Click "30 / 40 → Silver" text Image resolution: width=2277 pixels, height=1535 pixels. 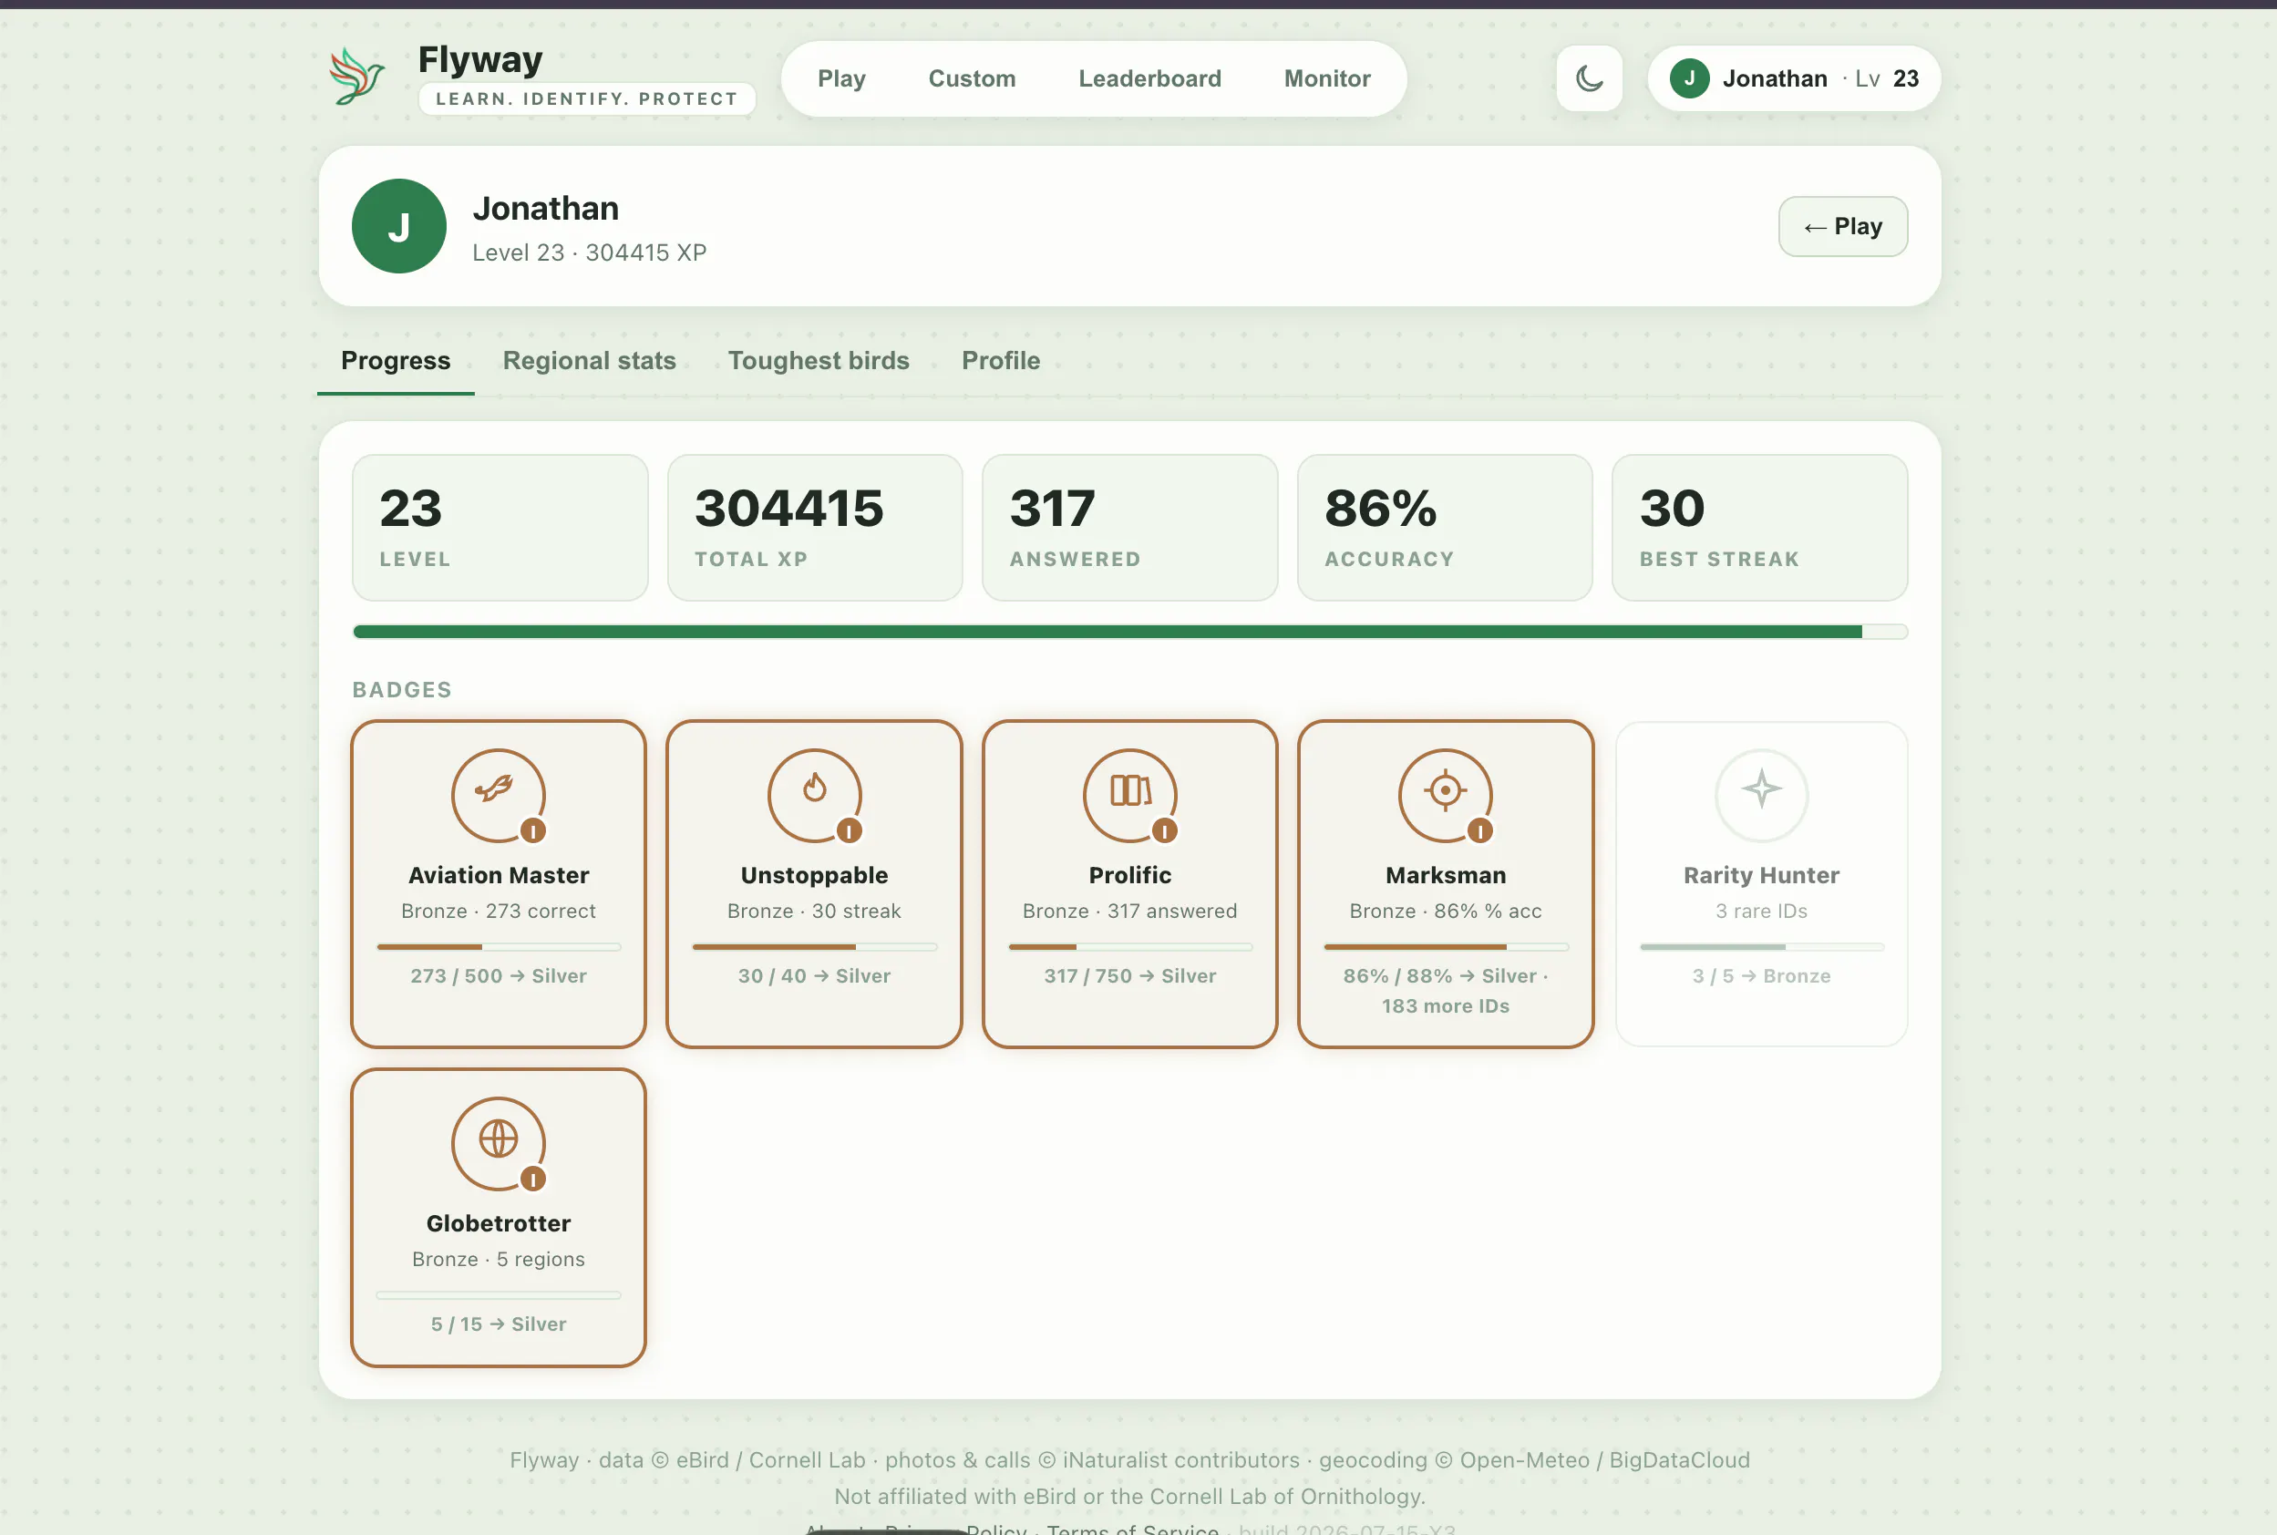click(815, 976)
